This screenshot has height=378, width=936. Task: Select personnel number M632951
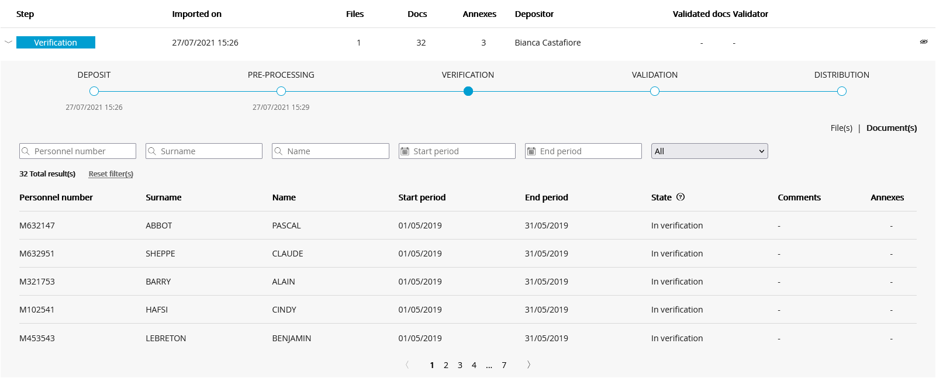click(x=37, y=254)
